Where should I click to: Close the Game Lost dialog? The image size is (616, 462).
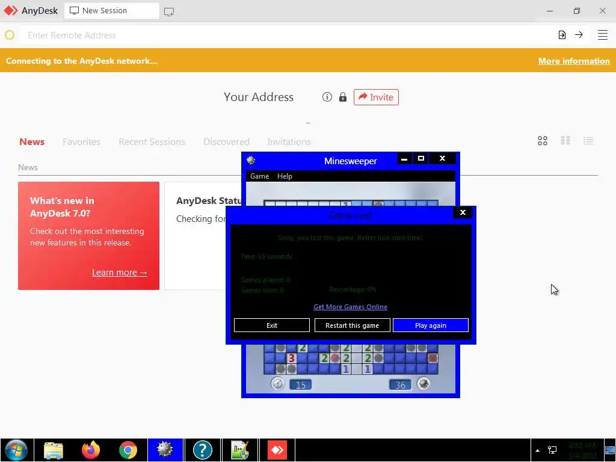(x=463, y=212)
